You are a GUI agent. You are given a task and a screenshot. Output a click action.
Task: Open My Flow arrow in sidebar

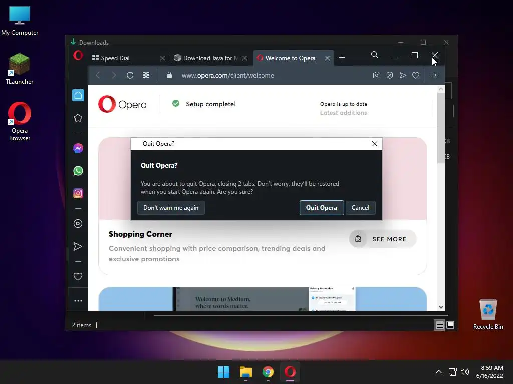(78, 246)
